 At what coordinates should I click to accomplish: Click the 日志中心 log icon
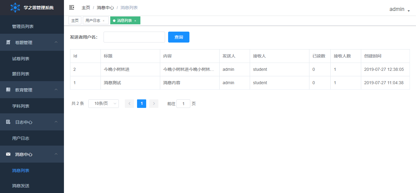[8, 122]
